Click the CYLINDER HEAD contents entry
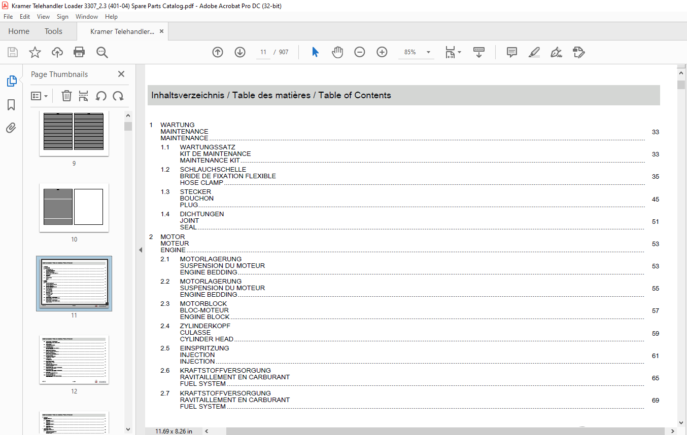Image resolution: width=687 pixels, height=435 pixels. 207,339
